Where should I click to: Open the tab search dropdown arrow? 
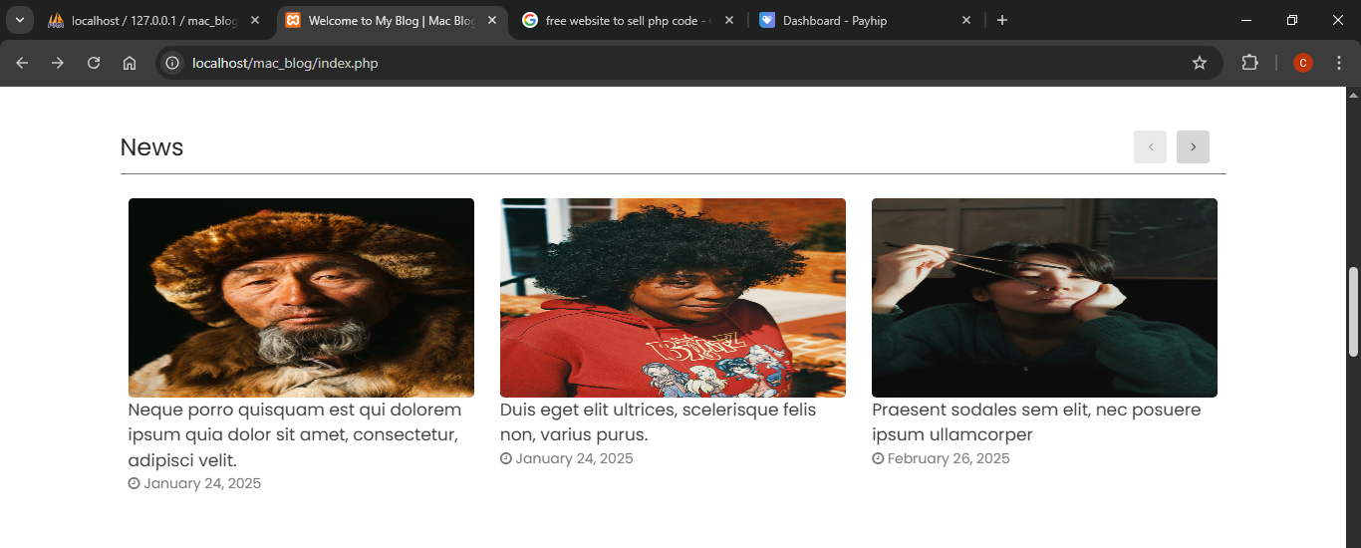[x=20, y=20]
